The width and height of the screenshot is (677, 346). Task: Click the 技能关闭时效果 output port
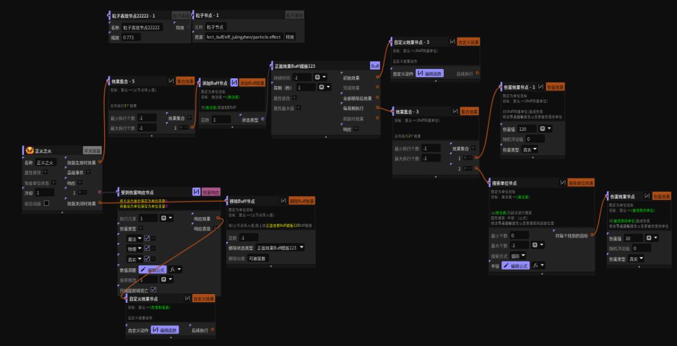pyautogui.click(x=100, y=202)
